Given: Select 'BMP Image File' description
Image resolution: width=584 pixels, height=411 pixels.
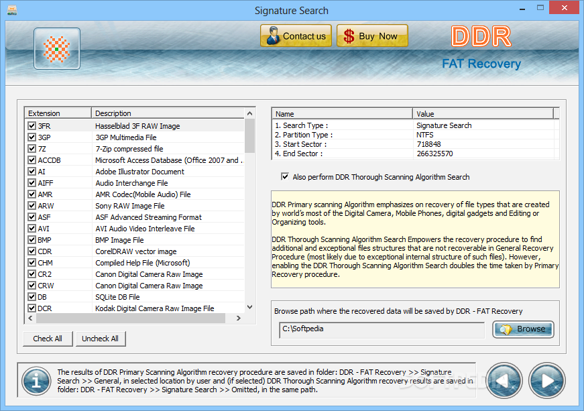Looking at the screenshot, I should point(119,240).
